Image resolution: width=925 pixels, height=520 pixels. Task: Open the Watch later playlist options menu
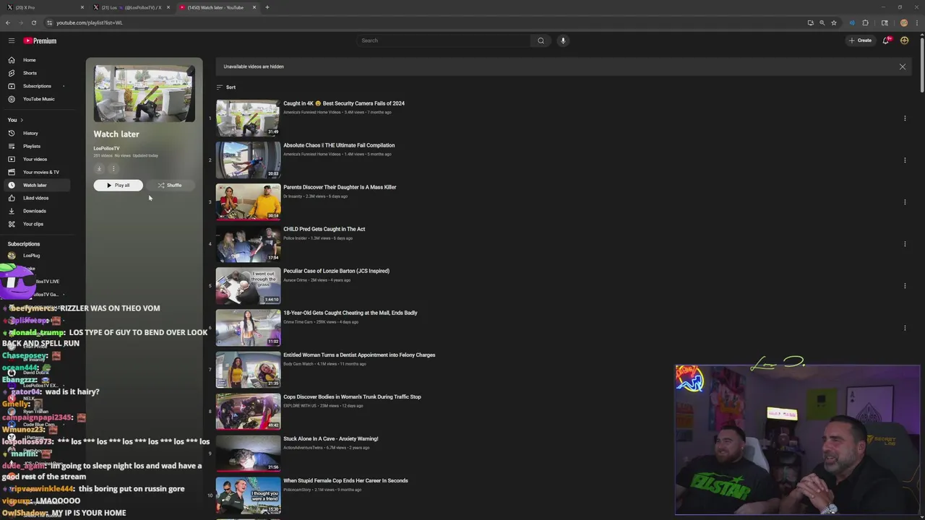[x=113, y=168]
